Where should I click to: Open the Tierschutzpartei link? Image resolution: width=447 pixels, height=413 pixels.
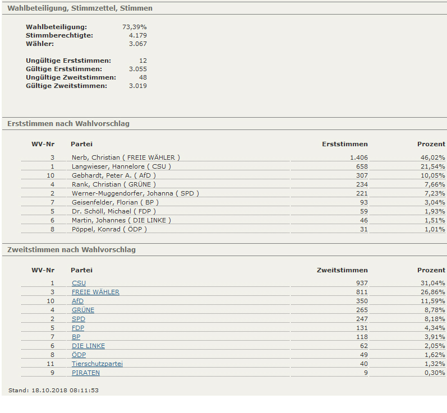(x=97, y=364)
